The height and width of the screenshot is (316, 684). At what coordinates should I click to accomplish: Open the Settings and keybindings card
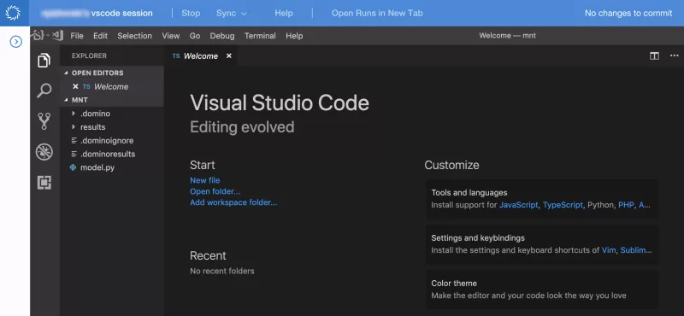542,244
